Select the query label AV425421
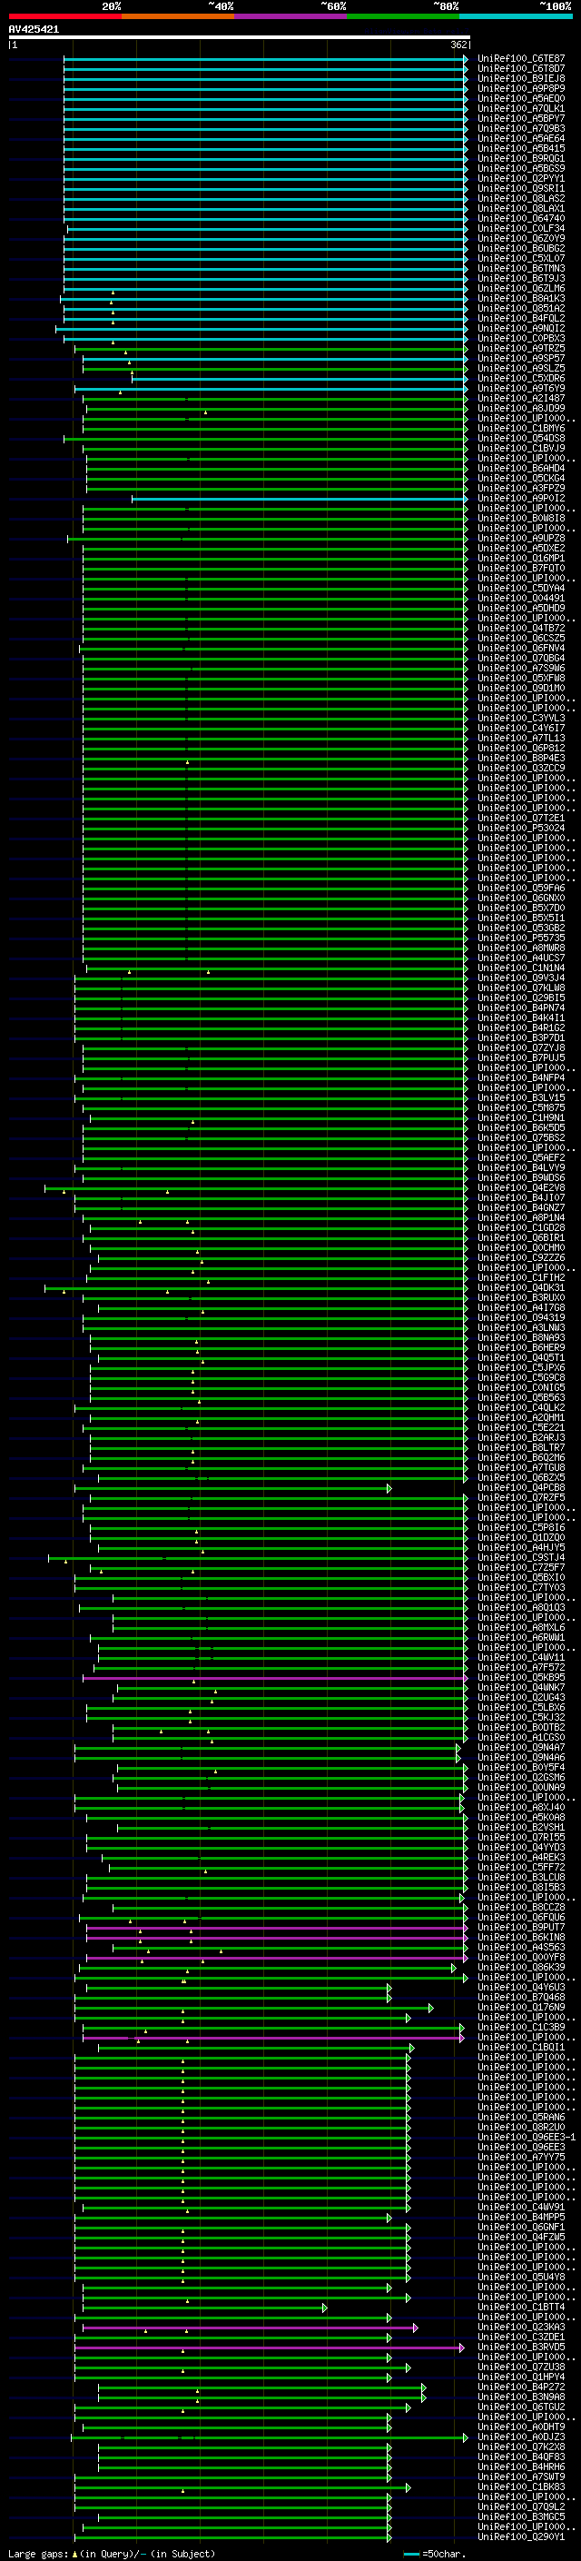The image size is (581, 2561). (x=34, y=29)
